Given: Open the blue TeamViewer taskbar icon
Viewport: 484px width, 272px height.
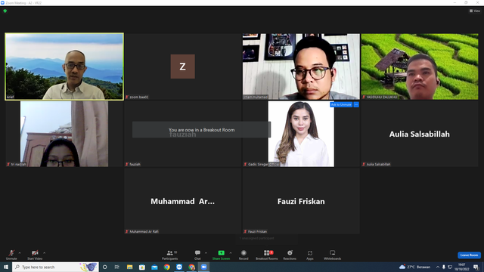Looking at the screenshot, I should point(179,267).
